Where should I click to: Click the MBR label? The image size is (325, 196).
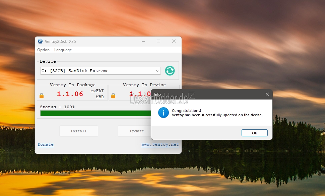pyautogui.click(x=100, y=97)
